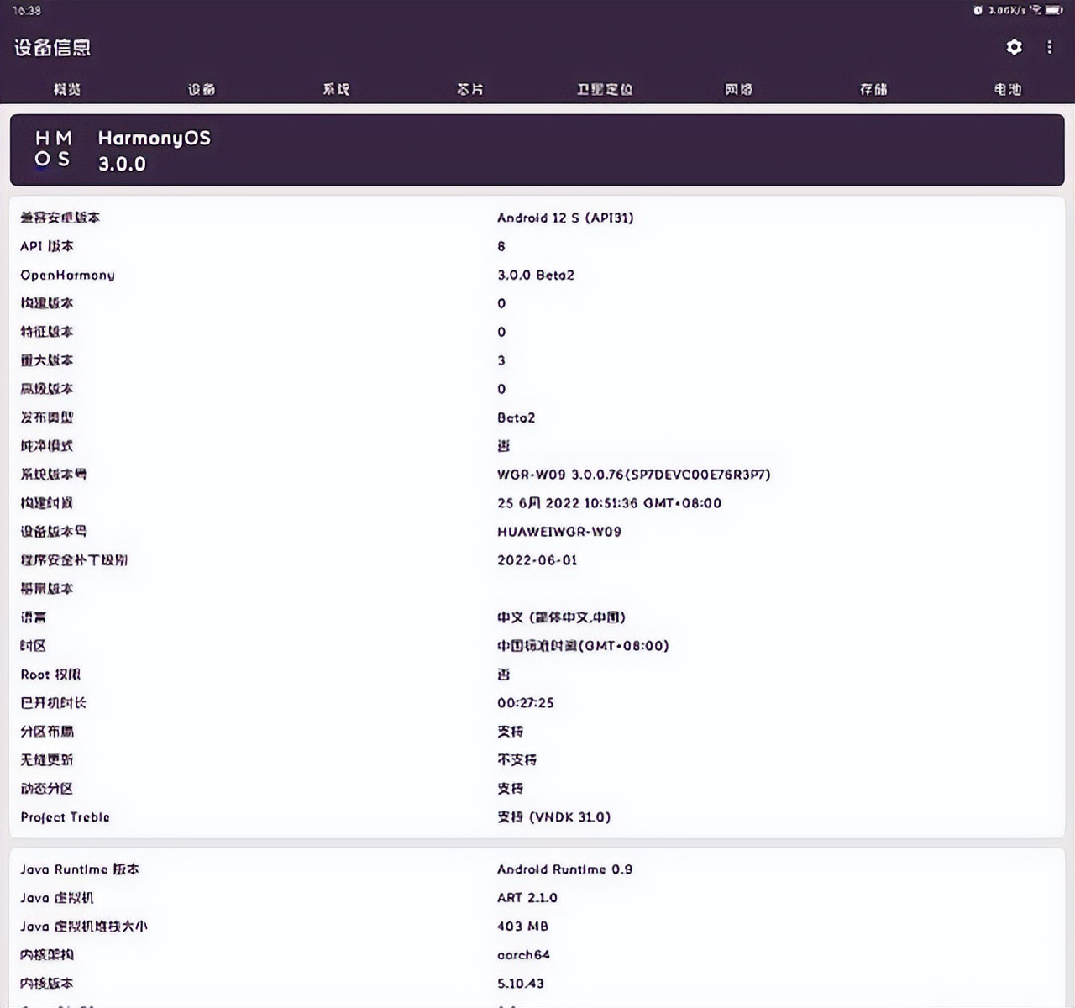The image size is (1075, 1008).
Task: Tap the OpenHarmony row label
Action: coord(67,275)
